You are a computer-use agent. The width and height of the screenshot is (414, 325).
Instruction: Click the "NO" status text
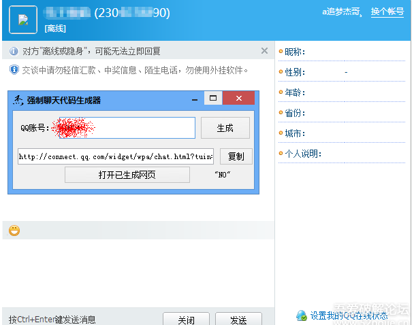222,175
